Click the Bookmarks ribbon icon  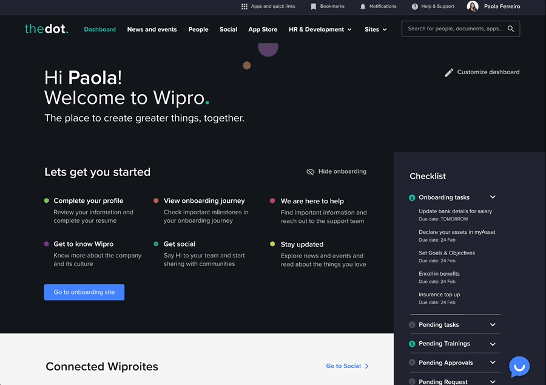[314, 7]
